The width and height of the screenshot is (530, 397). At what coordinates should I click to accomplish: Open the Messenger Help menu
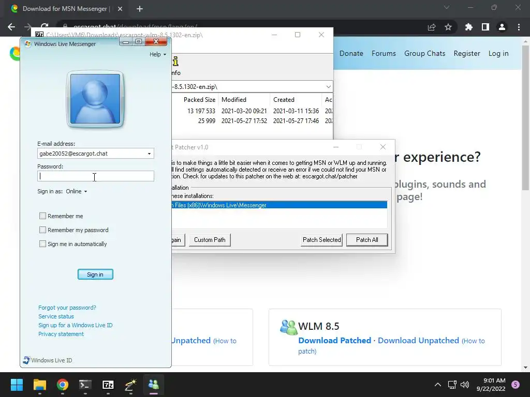(x=158, y=54)
